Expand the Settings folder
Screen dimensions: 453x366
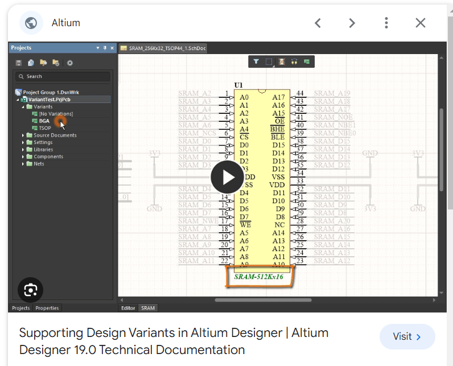pos(23,142)
